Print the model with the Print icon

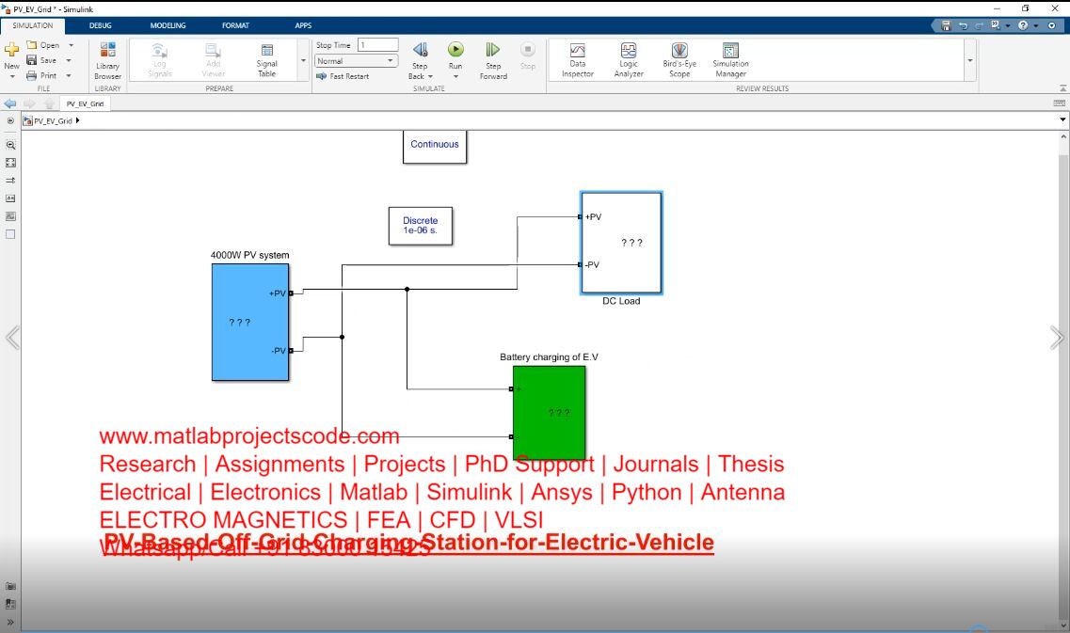pos(31,75)
